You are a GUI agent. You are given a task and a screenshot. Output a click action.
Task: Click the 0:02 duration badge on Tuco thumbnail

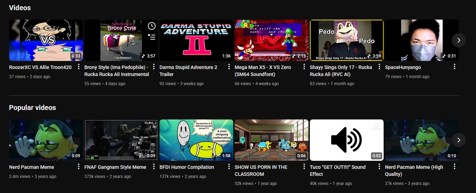click(377, 156)
